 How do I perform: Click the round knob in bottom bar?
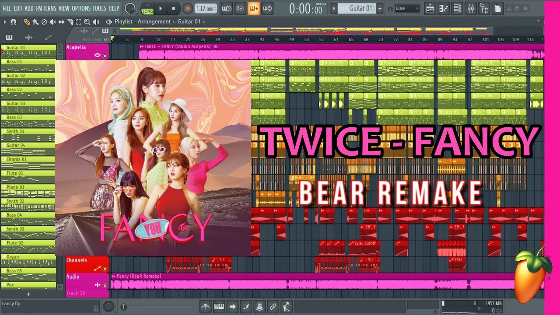[x=108, y=306]
